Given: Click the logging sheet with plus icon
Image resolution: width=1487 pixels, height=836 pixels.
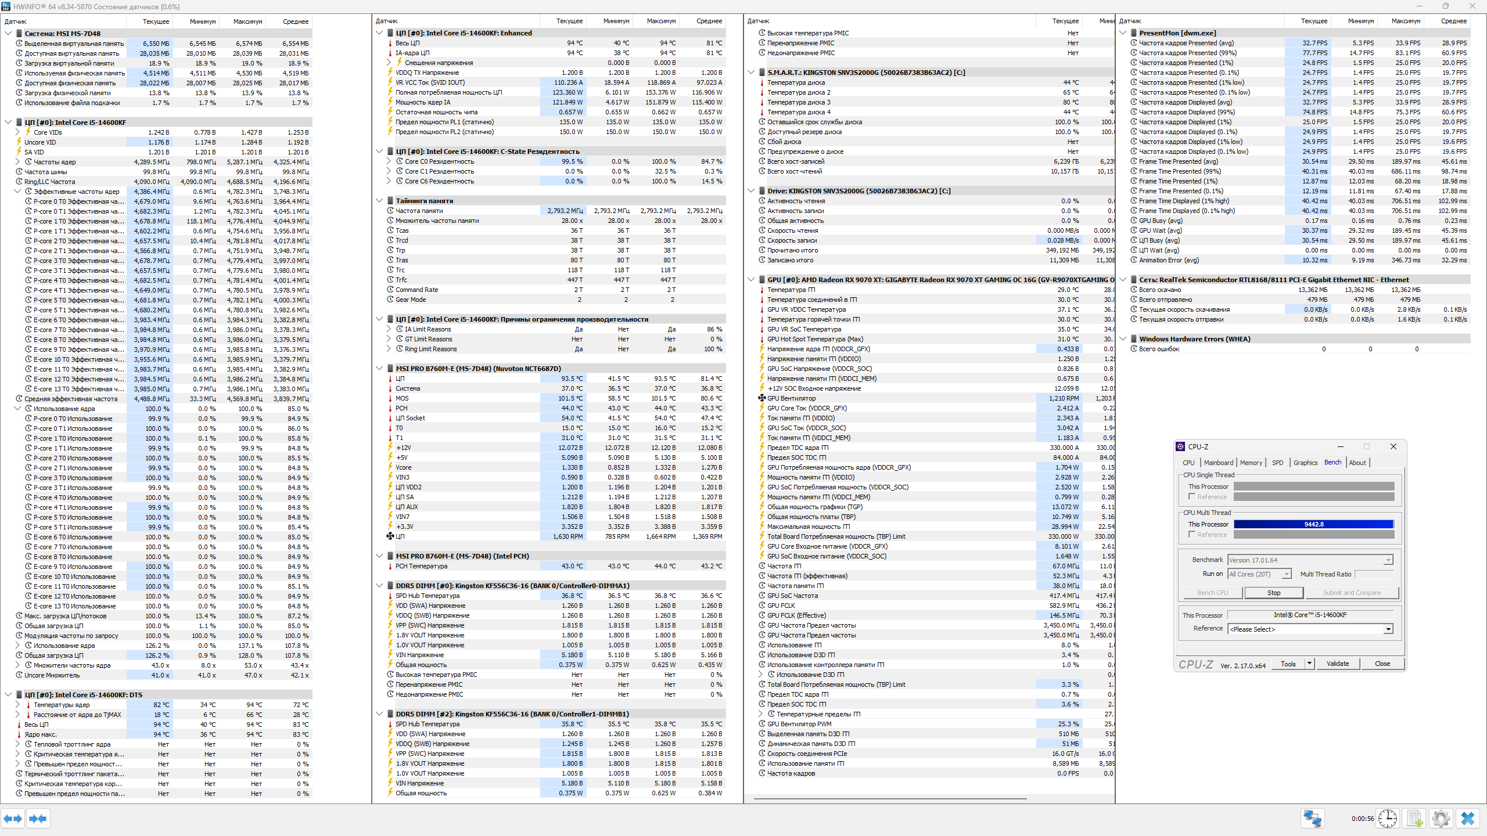Looking at the screenshot, I should coord(1414,819).
